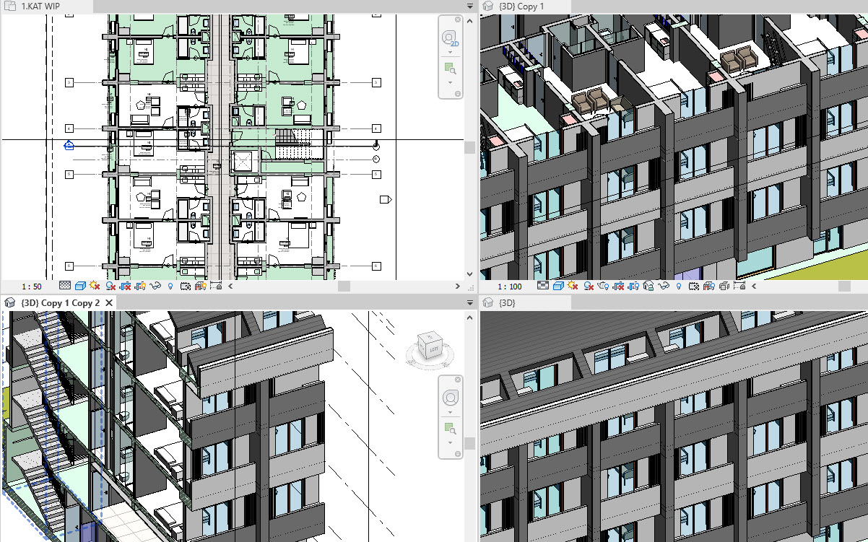
Task: Click Reveal Constraints in 1.KAT WIP bar
Action: click(x=216, y=287)
